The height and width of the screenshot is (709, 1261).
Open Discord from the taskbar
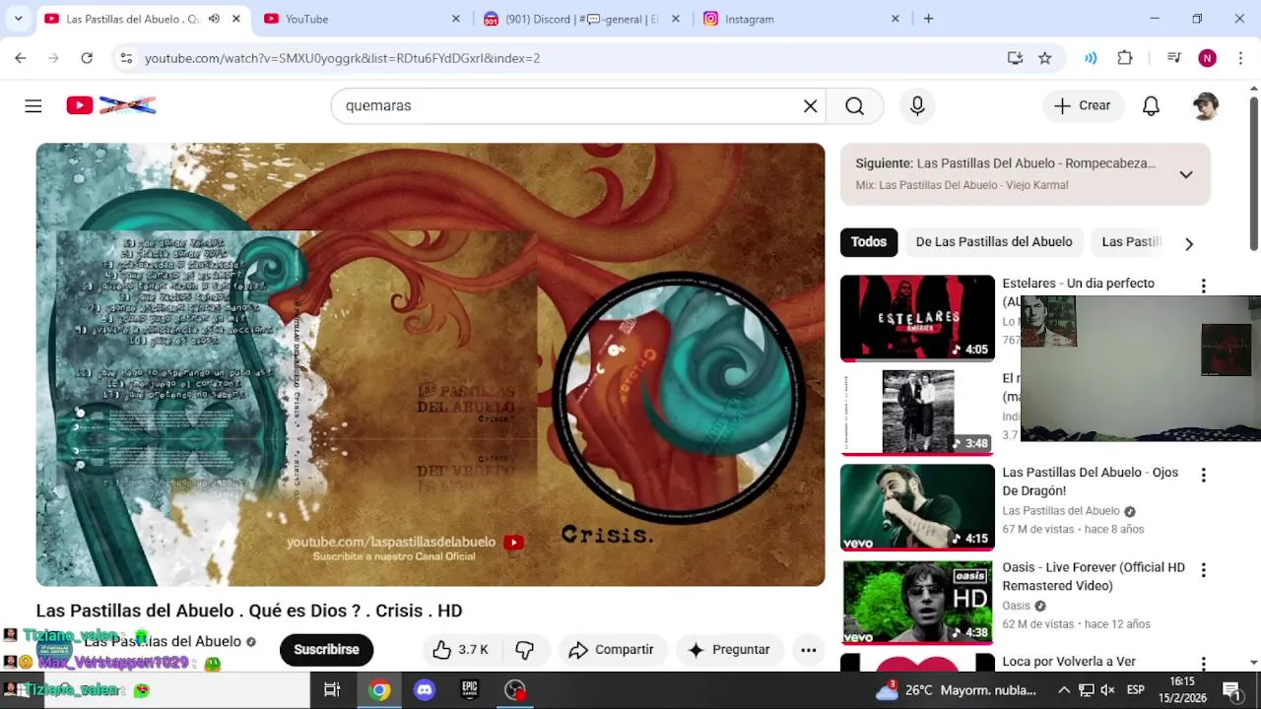click(425, 690)
